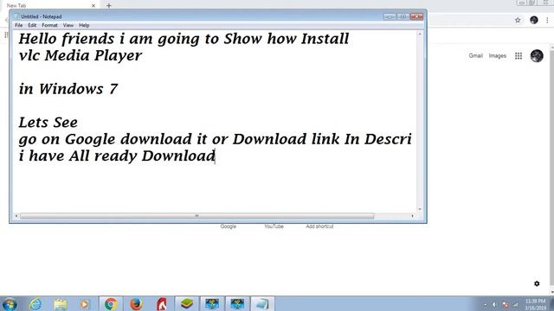
Task: Open Windows Explorer folder from the taskbar
Action: coord(61,304)
